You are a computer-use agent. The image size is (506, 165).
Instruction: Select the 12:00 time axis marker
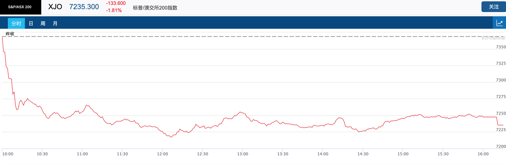[x=163, y=153]
